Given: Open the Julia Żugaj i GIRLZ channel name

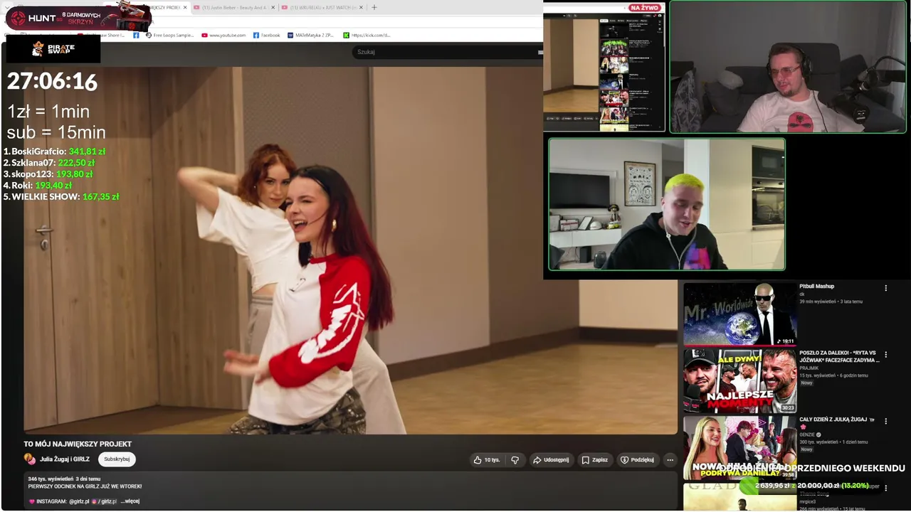Looking at the screenshot, I should (x=65, y=459).
